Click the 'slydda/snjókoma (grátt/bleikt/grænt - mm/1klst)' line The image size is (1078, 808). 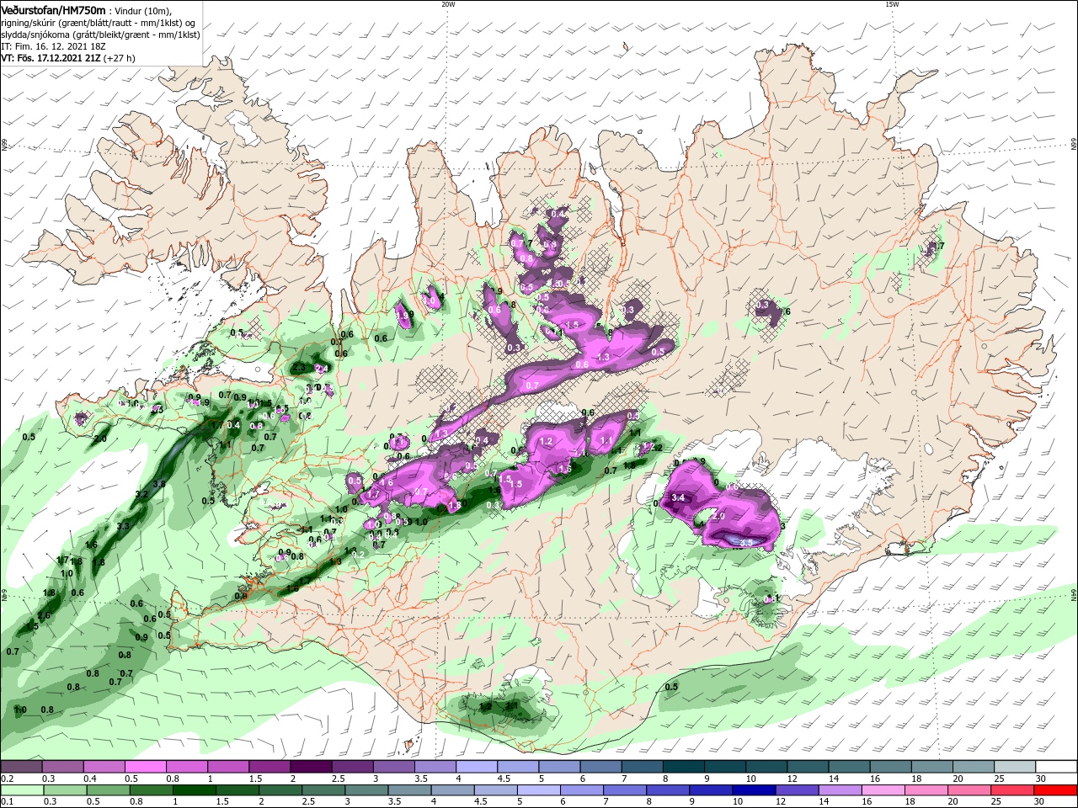(100, 35)
